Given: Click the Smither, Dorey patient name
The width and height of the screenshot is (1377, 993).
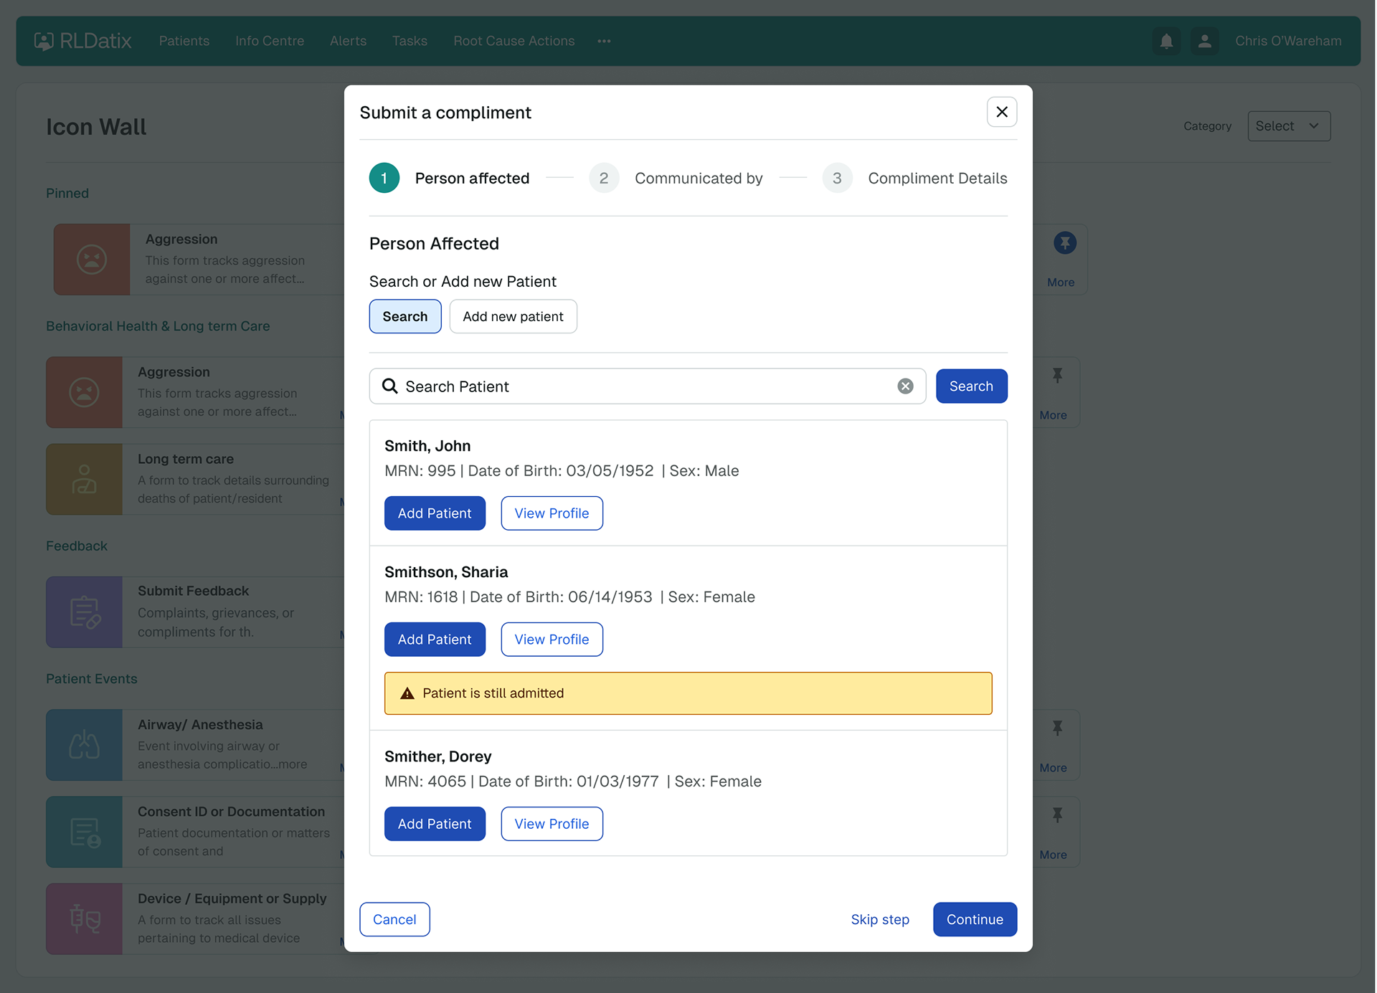Looking at the screenshot, I should click(438, 756).
